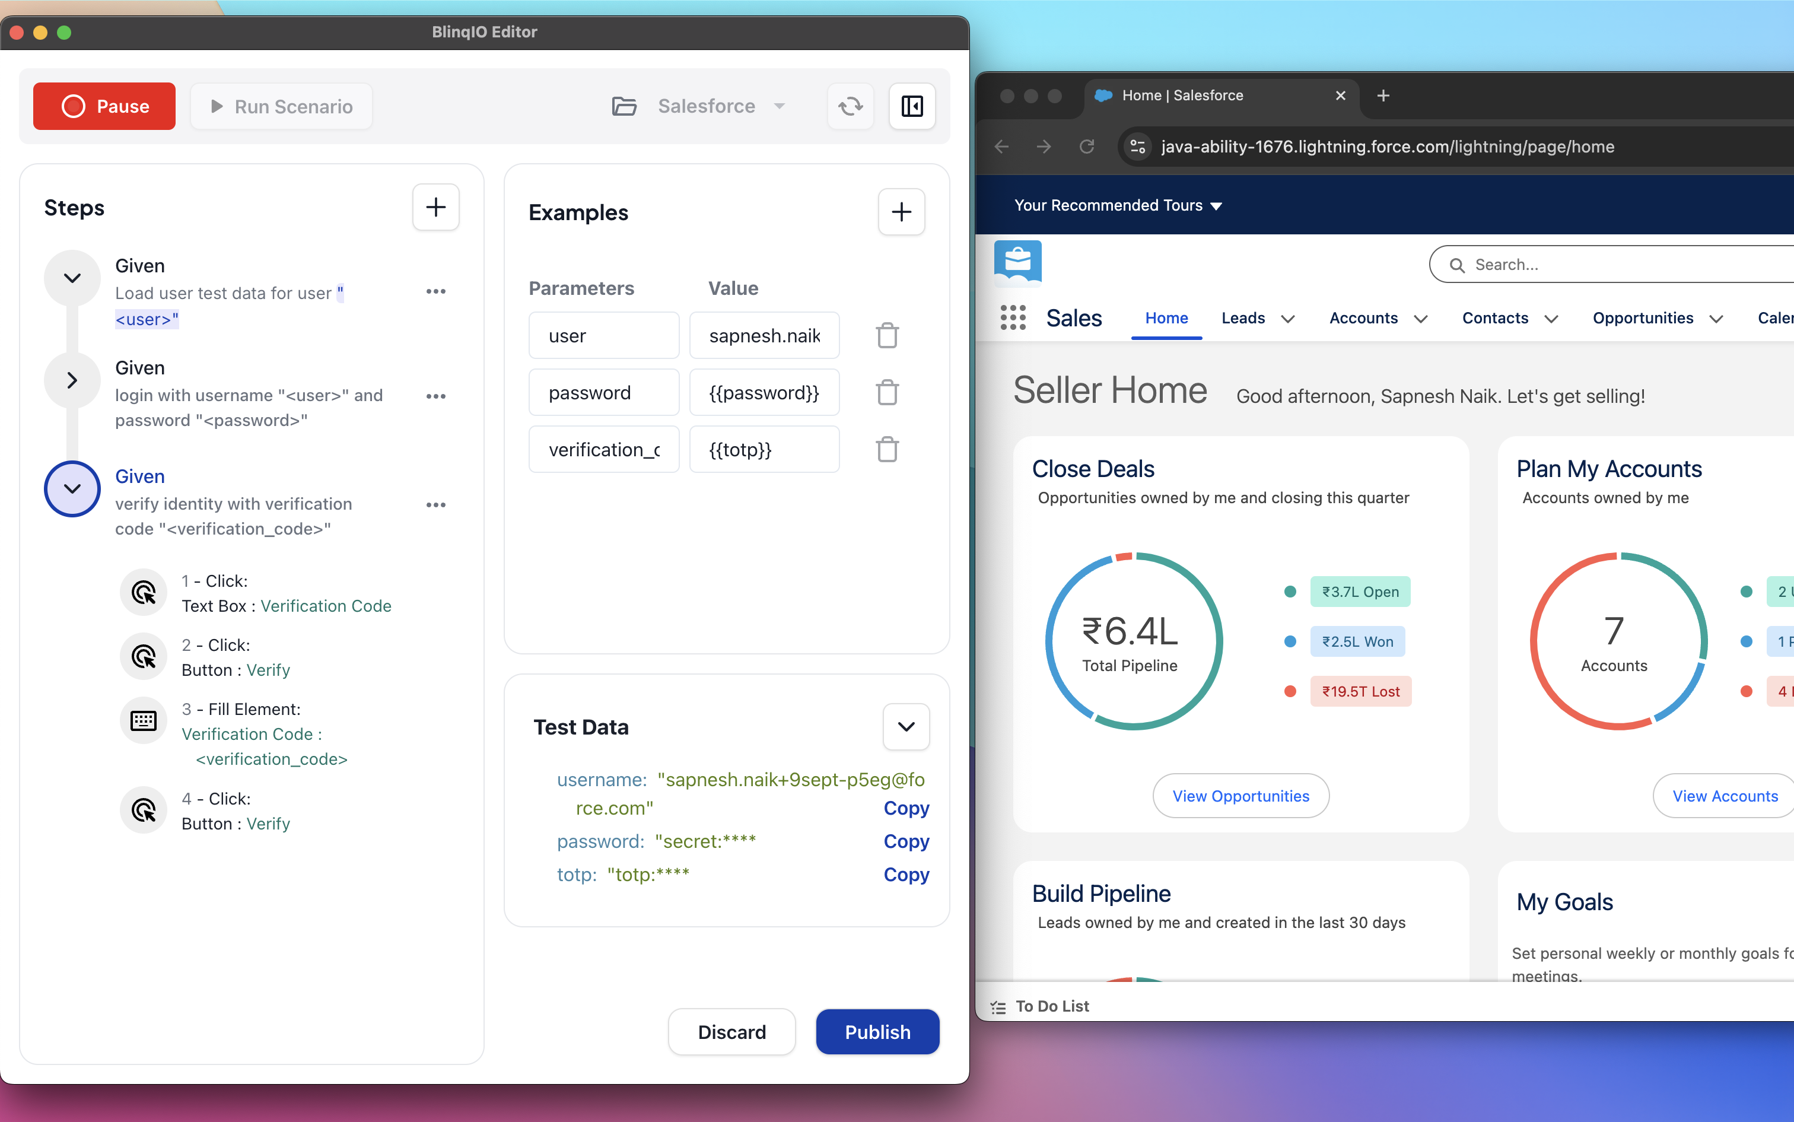Image resolution: width=1794 pixels, height=1122 pixels.
Task: Click the Salesforce Sales app logo icon
Action: click(x=1017, y=263)
